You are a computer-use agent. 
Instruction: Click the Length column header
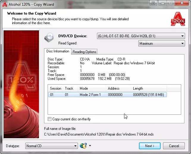click(148, 88)
